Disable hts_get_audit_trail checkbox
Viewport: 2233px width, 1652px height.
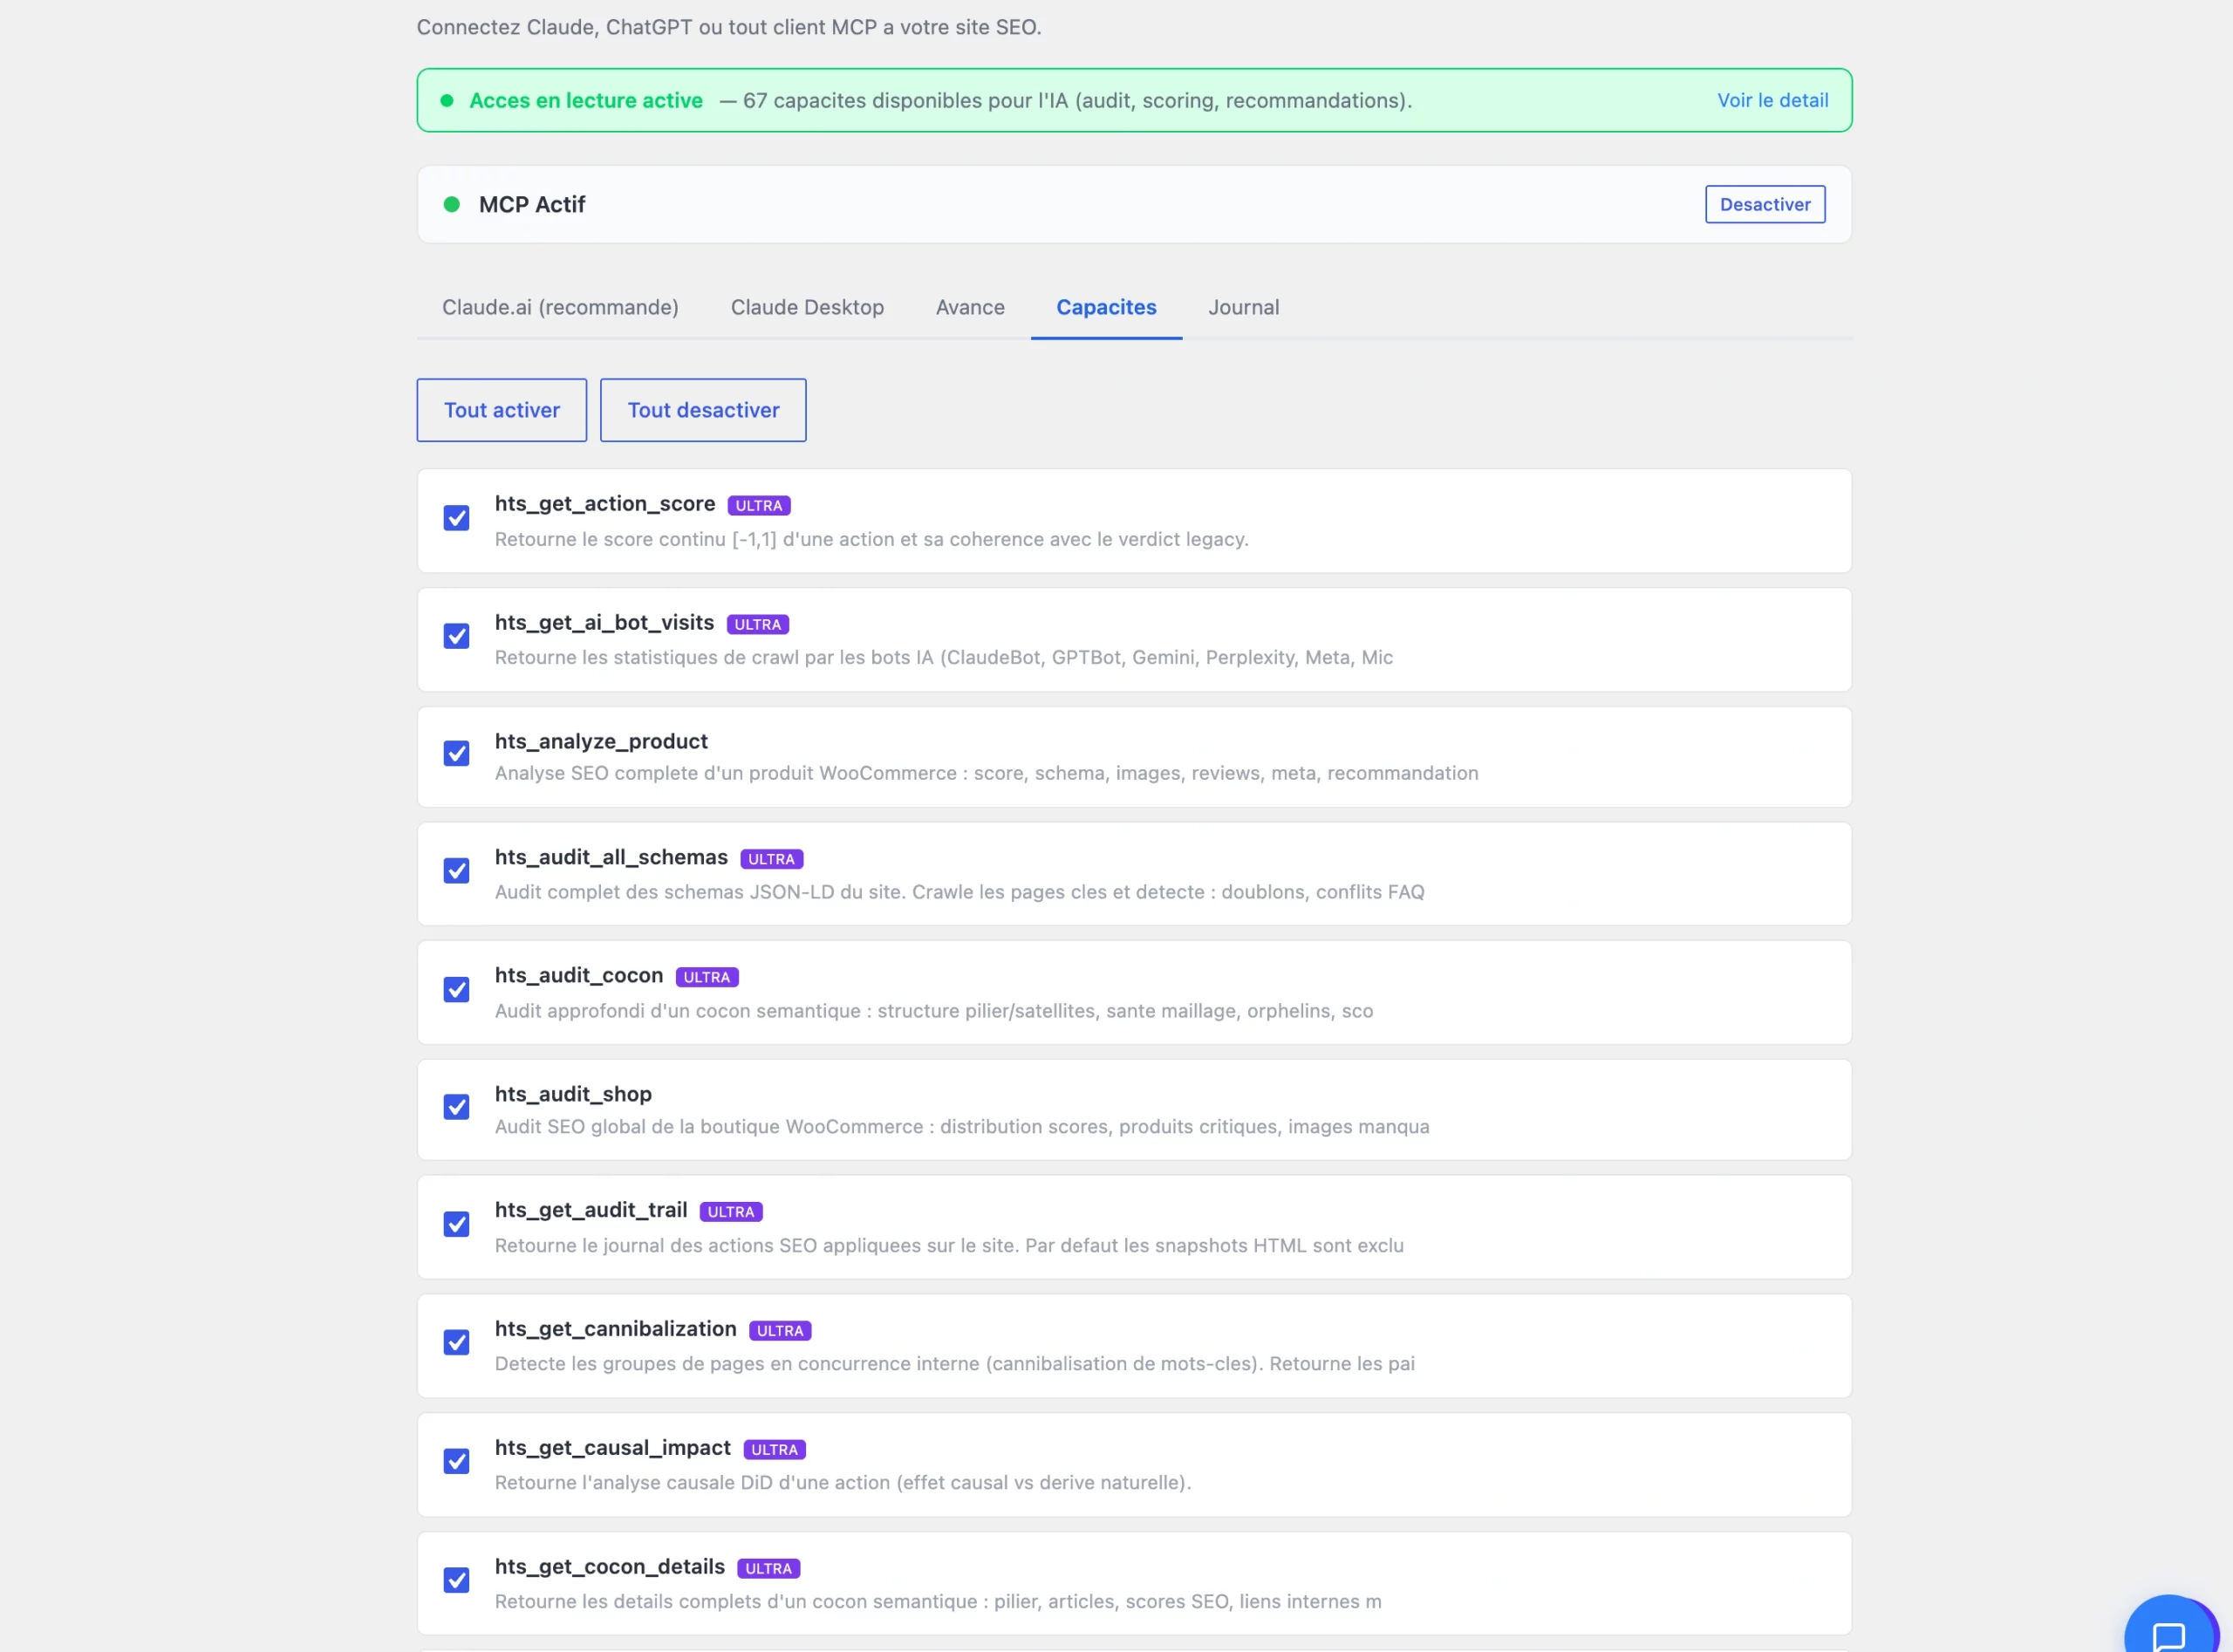[x=456, y=1224]
